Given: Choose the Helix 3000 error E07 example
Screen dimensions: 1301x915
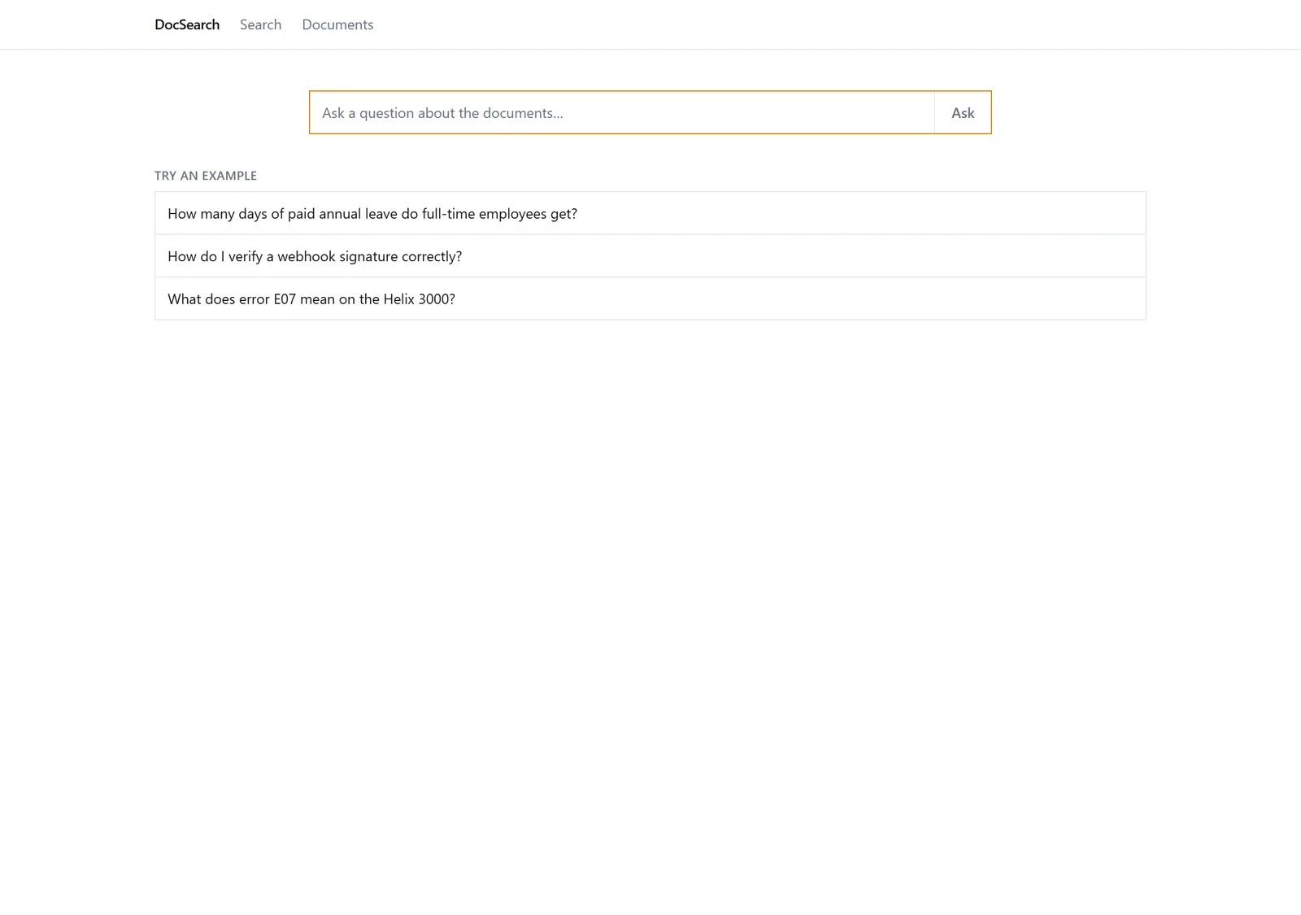Looking at the screenshot, I should click(x=650, y=298).
